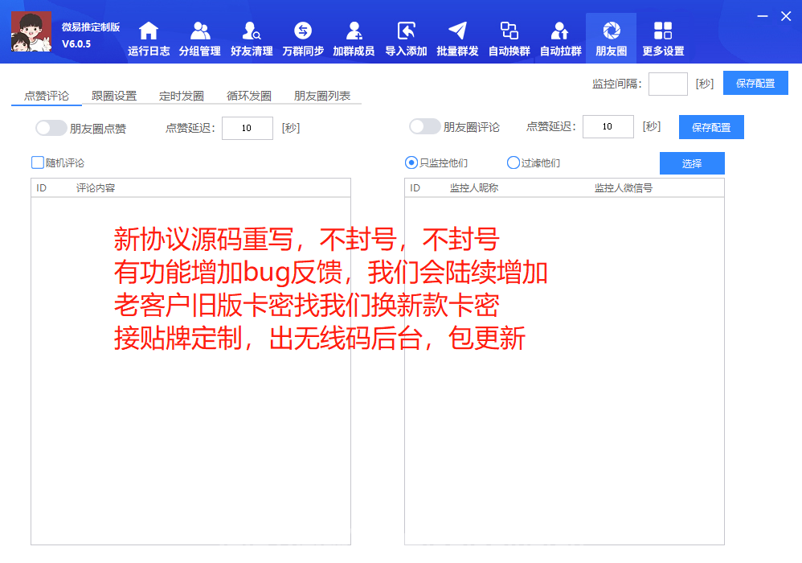802x563 pixels.
Task: Click ID header in comment list
Action: [42, 188]
